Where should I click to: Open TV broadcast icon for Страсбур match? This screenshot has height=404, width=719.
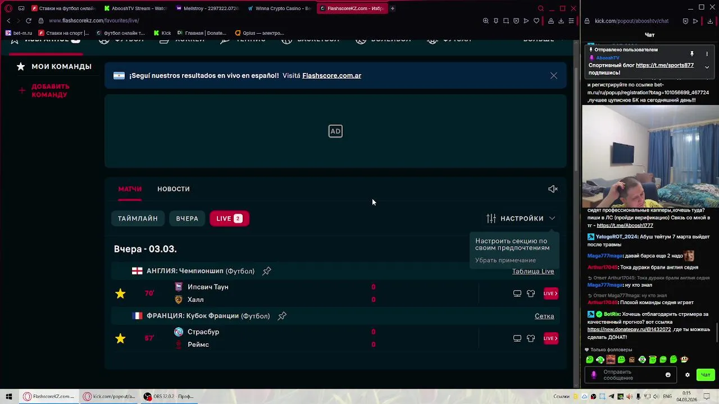[x=517, y=338]
